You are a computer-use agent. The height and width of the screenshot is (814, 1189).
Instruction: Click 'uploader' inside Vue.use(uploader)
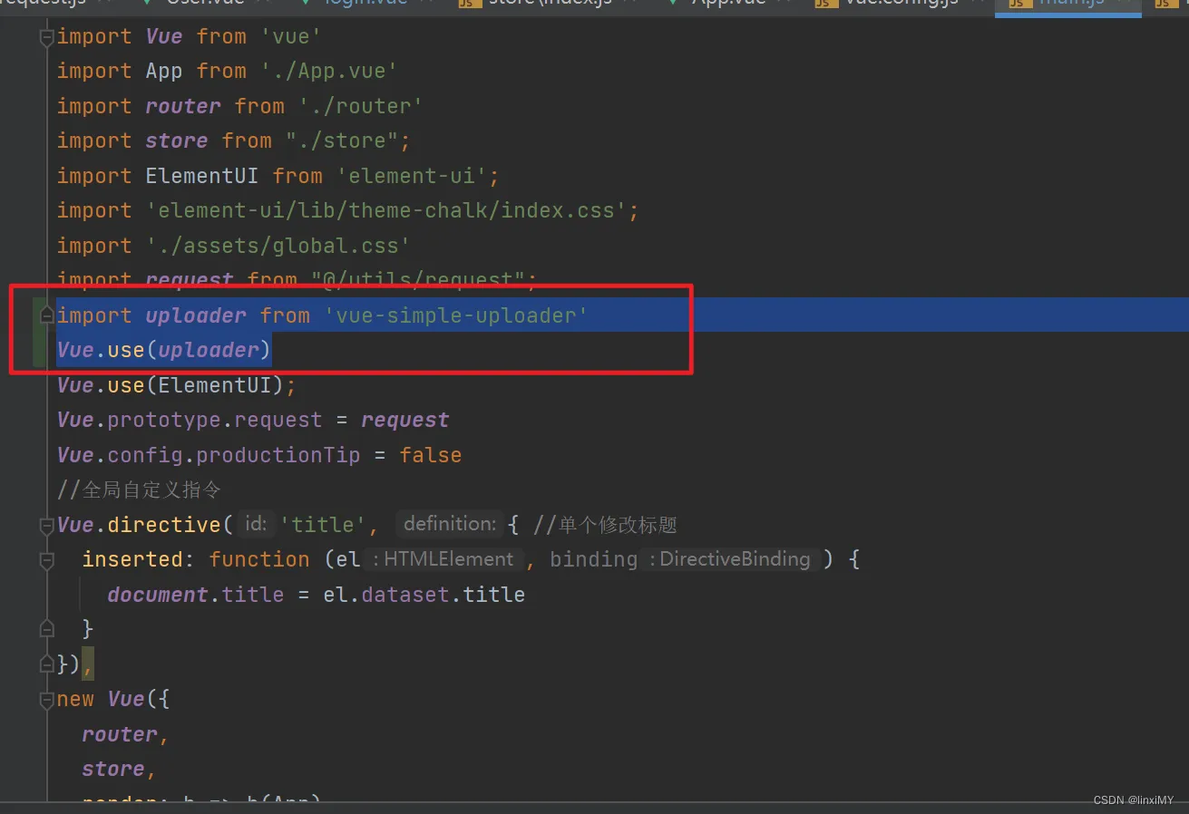pos(209,350)
